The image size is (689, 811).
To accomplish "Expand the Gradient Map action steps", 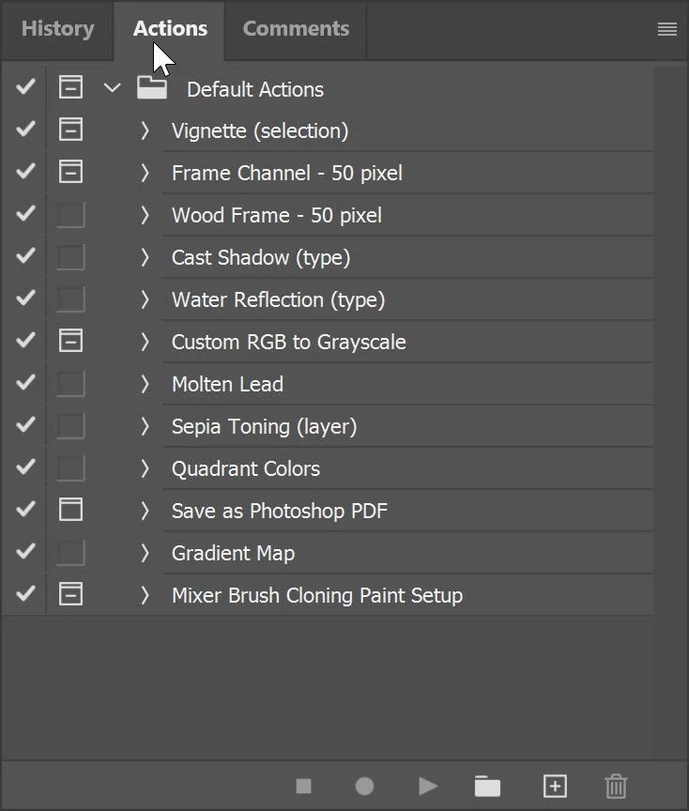I will [145, 553].
